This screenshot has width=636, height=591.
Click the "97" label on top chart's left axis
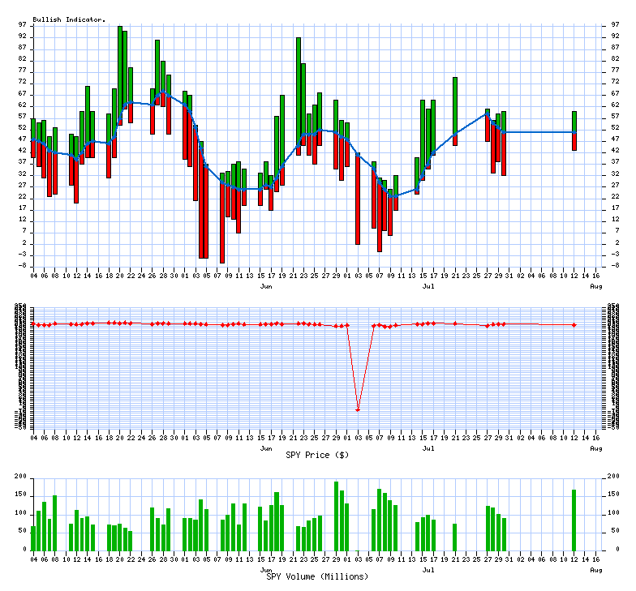click(x=23, y=24)
